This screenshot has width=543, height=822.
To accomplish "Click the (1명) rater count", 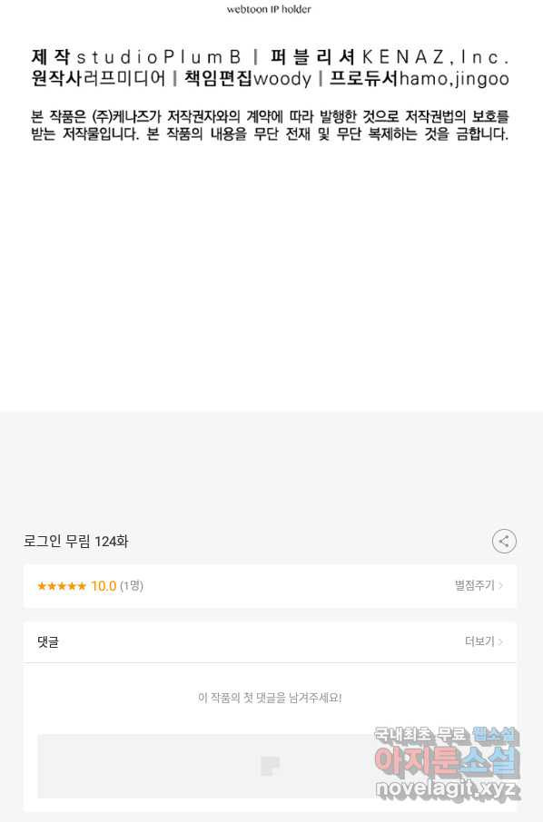I will point(132,586).
